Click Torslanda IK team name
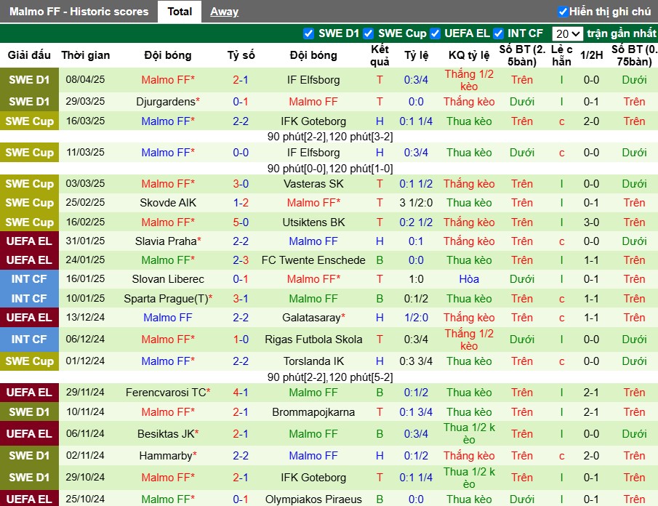This screenshot has height=506, width=658. 313,361
